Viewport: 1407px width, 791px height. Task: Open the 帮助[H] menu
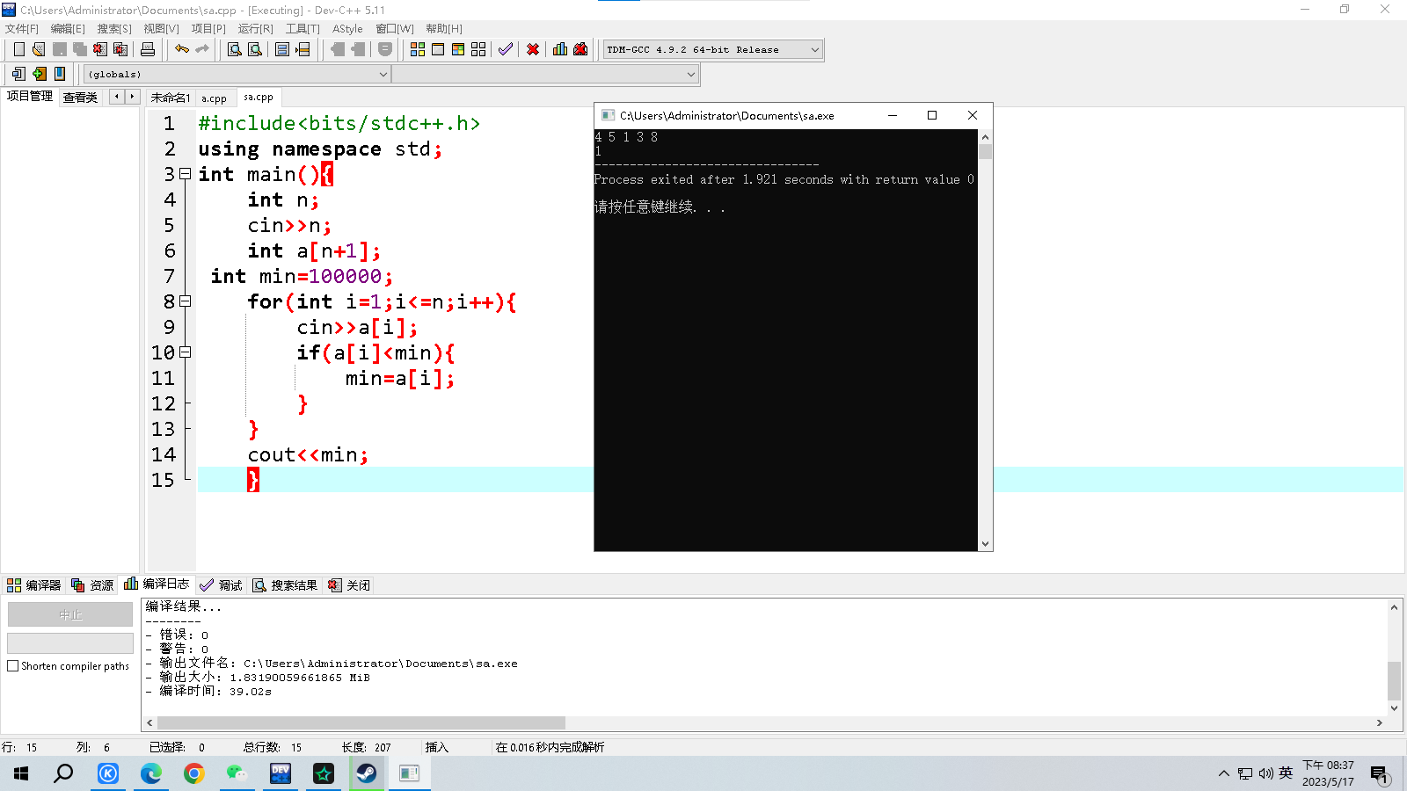click(444, 28)
